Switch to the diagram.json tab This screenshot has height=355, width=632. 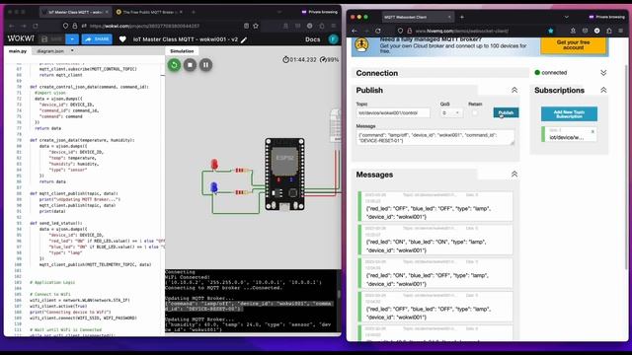click(50, 51)
